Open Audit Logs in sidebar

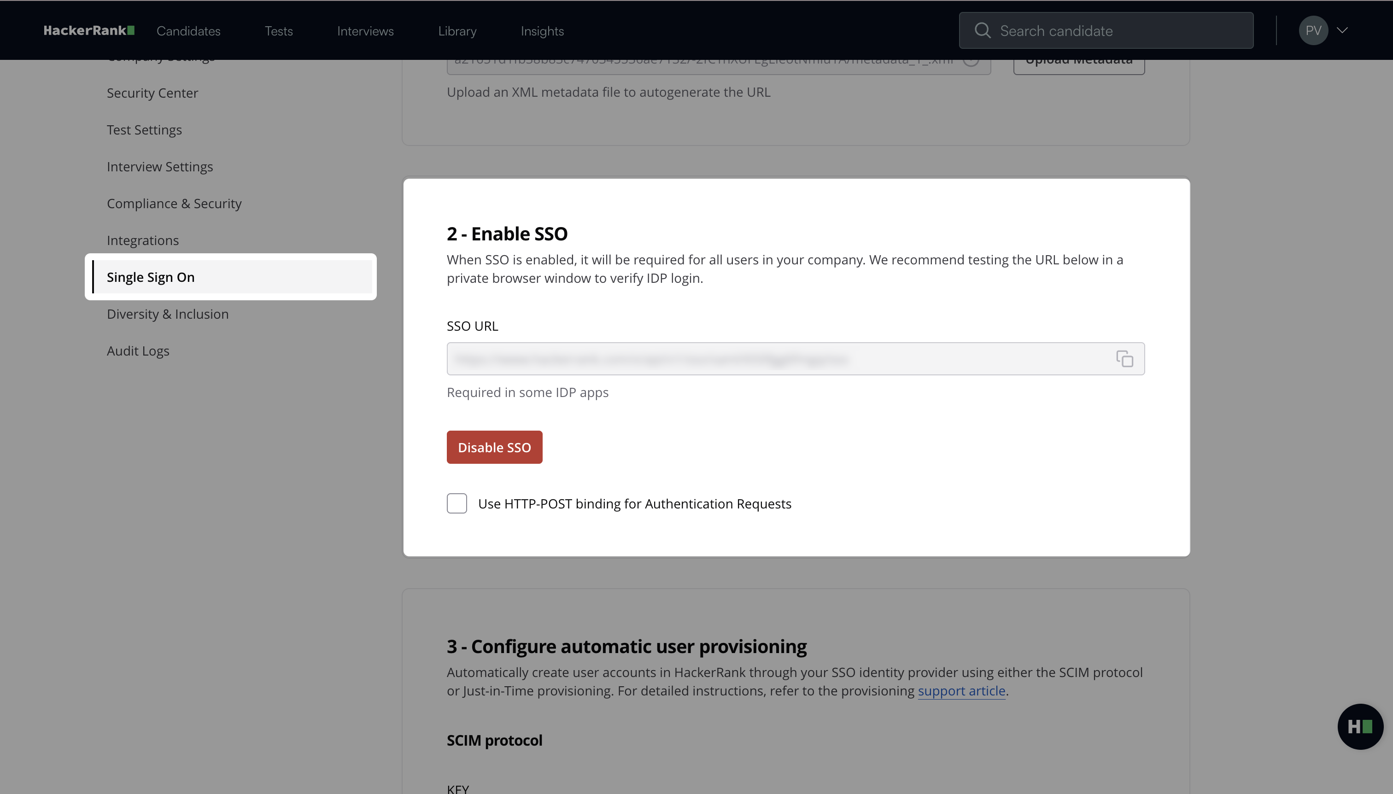coord(138,351)
